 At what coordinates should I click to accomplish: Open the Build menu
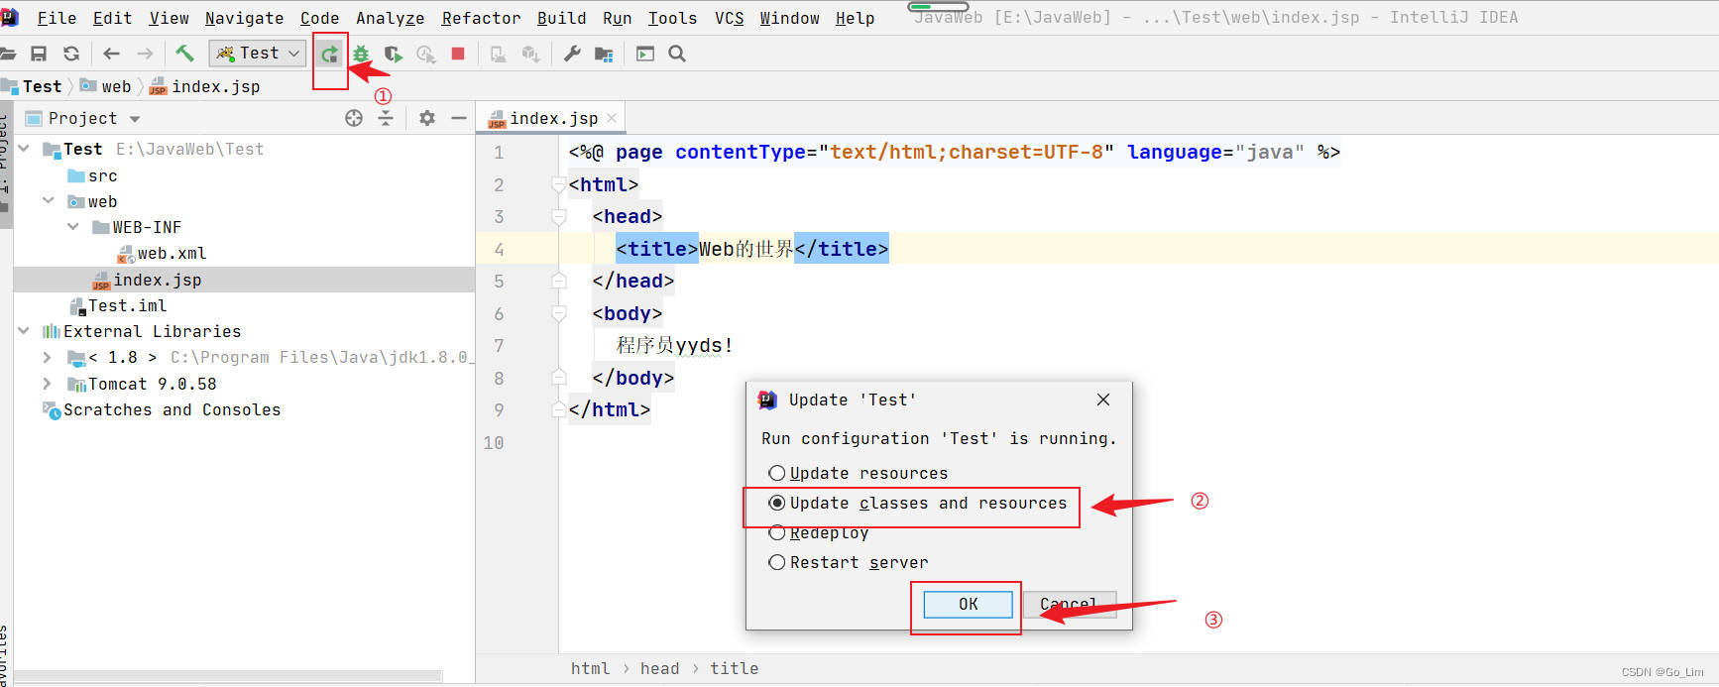coord(561,18)
